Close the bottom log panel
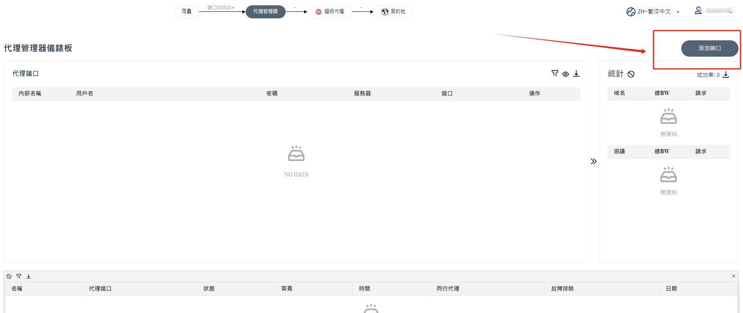 (x=733, y=276)
